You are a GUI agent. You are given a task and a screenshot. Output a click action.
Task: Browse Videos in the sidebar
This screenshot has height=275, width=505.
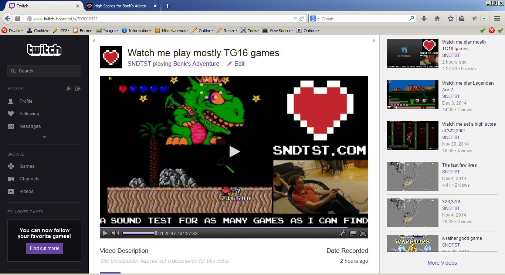[26, 191]
